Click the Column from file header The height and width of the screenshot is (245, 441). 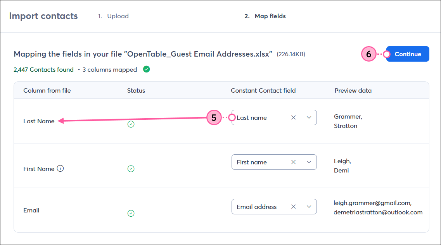(x=47, y=90)
